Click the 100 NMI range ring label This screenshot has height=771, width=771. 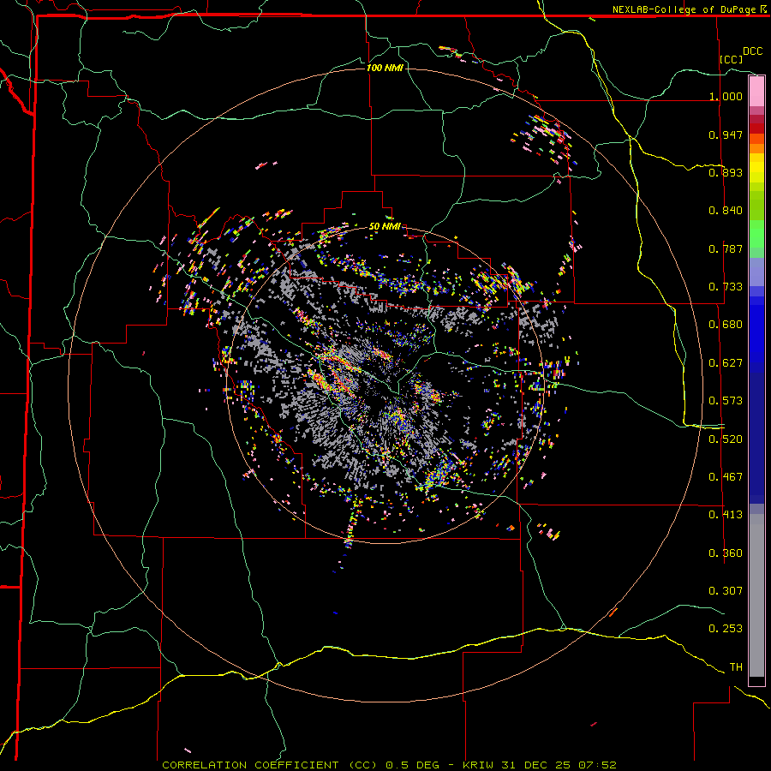385,68
